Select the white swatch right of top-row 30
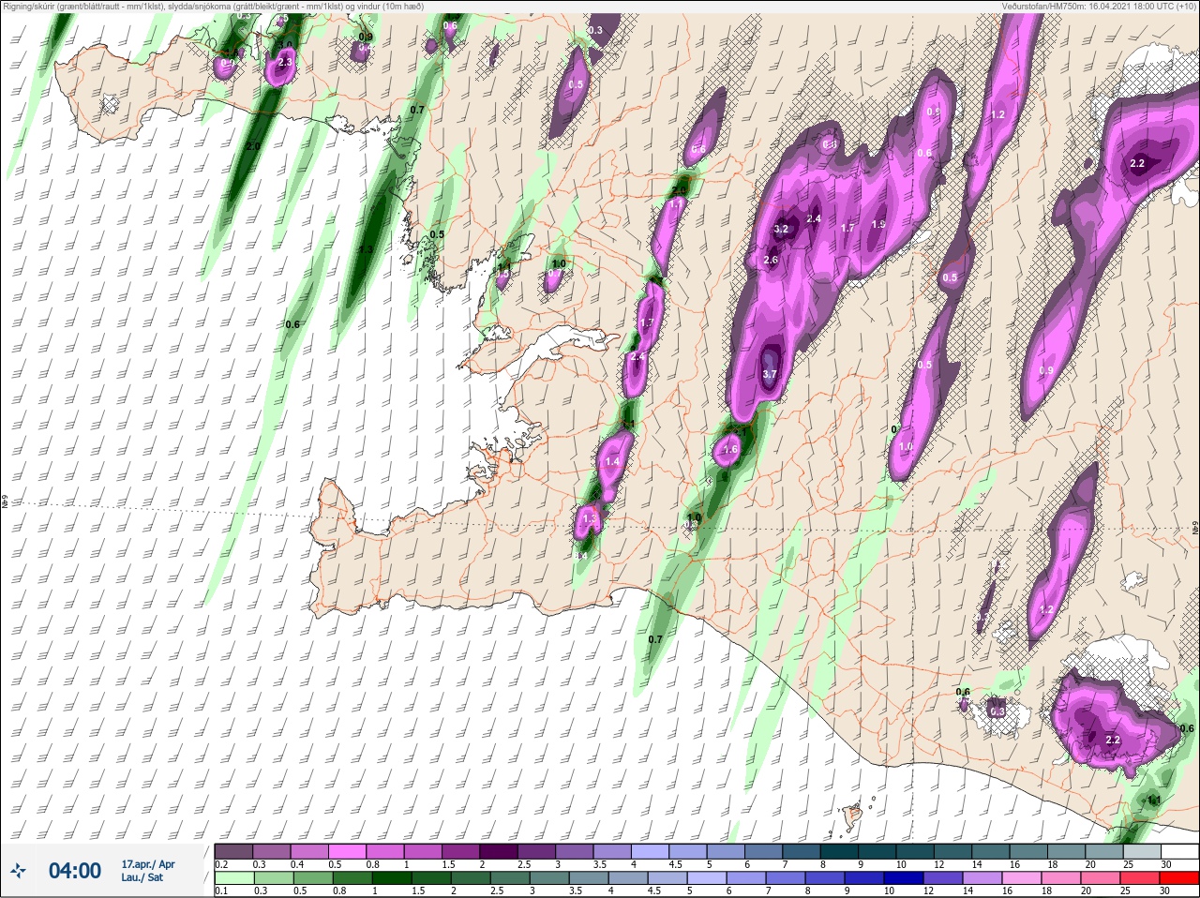1200x898 pixels. [x=1179, y=850]
